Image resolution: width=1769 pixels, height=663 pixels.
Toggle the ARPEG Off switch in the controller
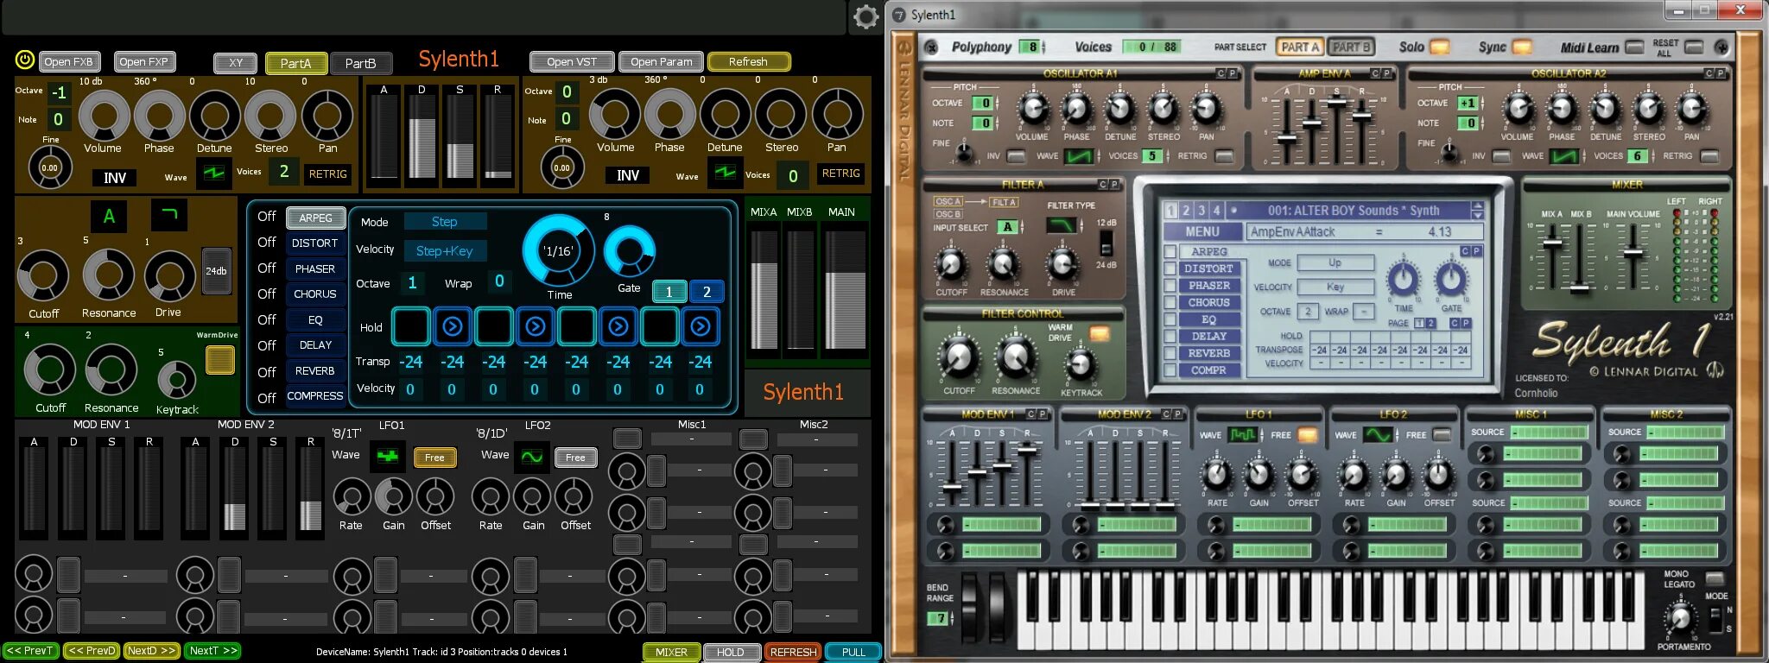click(267, 217)
